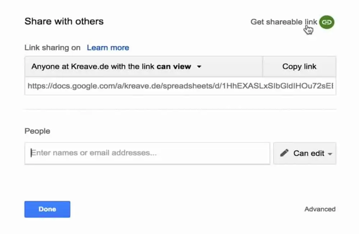Image resolution: width=359 pixels, height=234 pixels.
Task: Open the dropdown arrow beside Can edit
Action: [x=330, y=154]
